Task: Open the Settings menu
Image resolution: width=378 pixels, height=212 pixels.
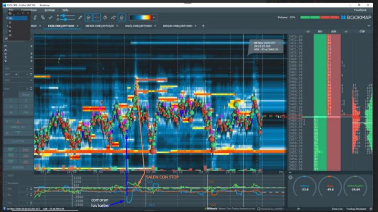Action: pyautogui.click(x=49, y=10)
